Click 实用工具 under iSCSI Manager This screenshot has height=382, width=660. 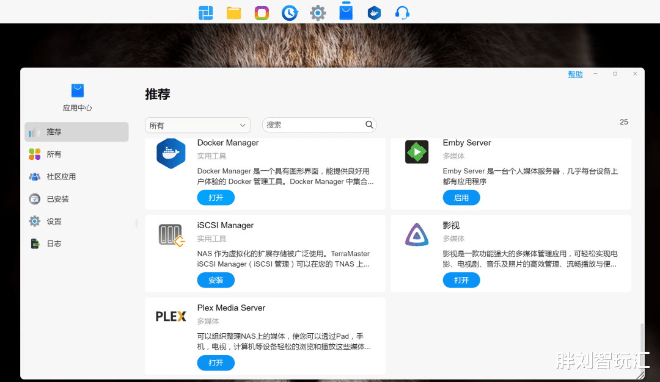coord(211,239)
